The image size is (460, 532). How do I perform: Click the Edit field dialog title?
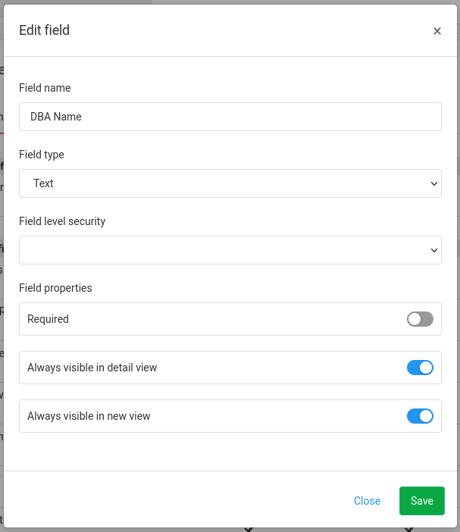click(44, 30)
